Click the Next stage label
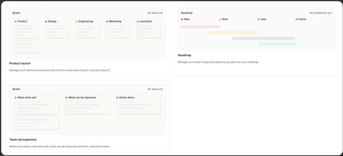This screenshot has width=343, height=156. 225,19
